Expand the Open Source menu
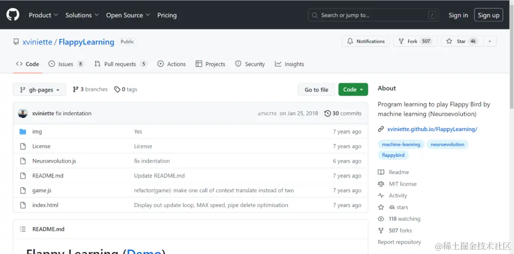The image size is (514, 254). coord(128,15)
